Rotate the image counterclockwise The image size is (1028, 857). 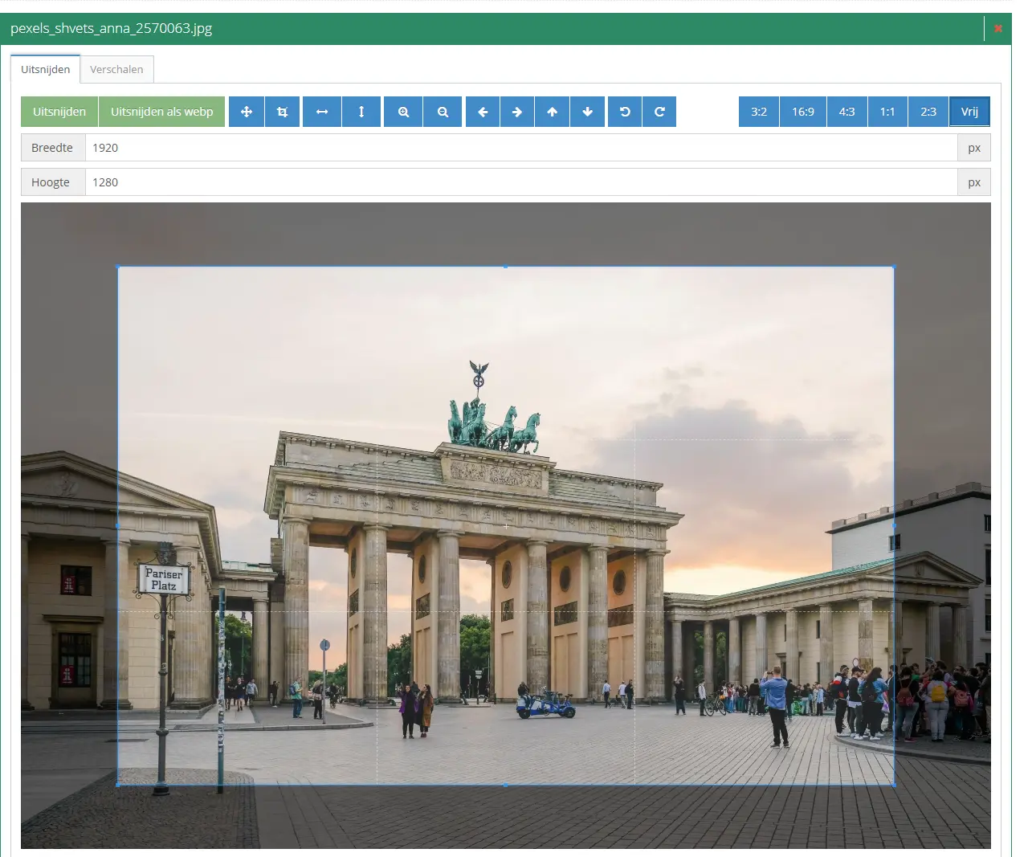pyautogui.click(x=625, y=112)
